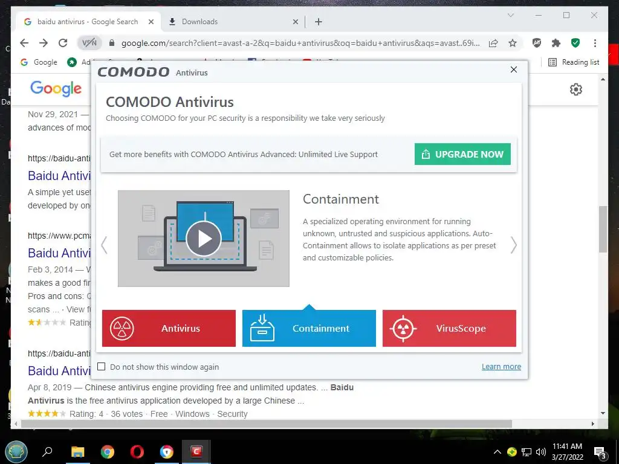Open the Learn more link
Image resolution: width=619 pixels, height=464 pixels.
501,367
